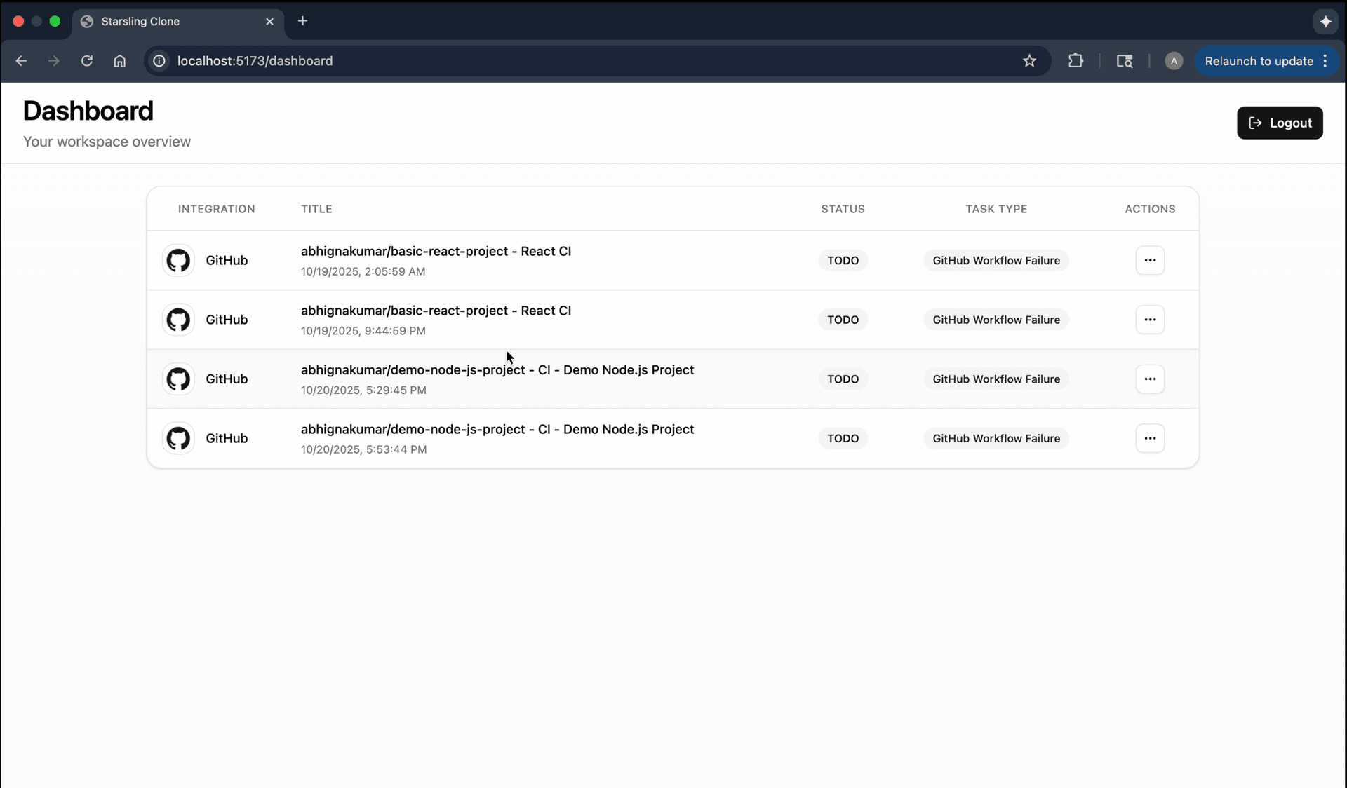Screen dimensions: 1347x788
Task: Click the back navigation arrow
Action: [x=21, y=61]
